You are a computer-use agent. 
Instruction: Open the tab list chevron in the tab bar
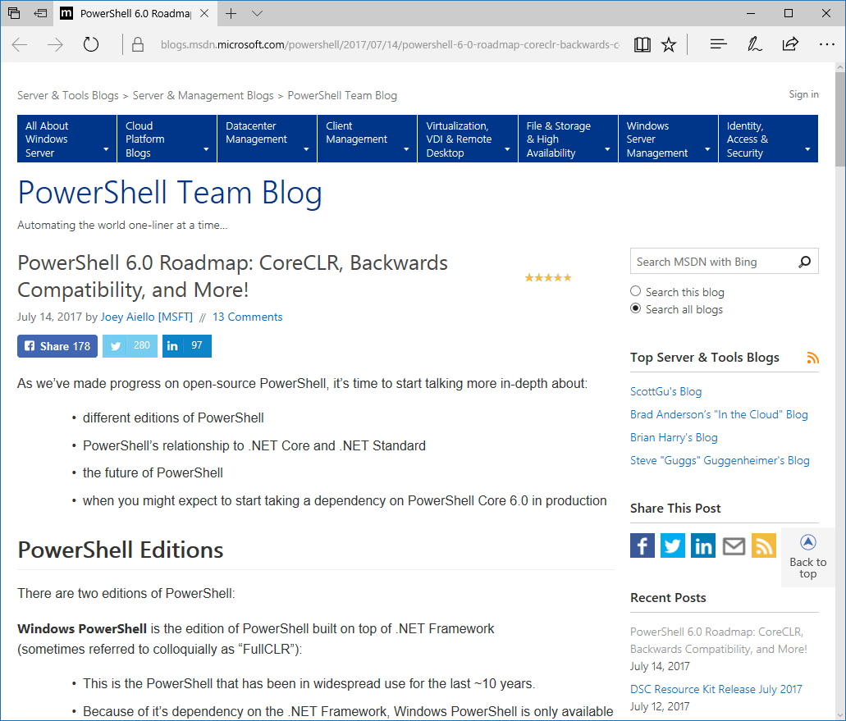[257, 13]
